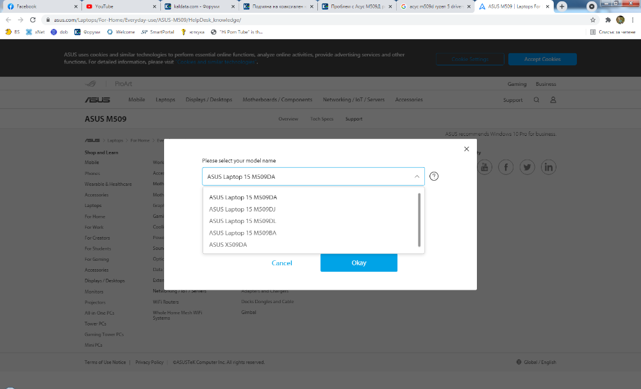This screenshot has height=389, width=641.
Task: Open the Laptops navigation menu
Action: point(165,100)
